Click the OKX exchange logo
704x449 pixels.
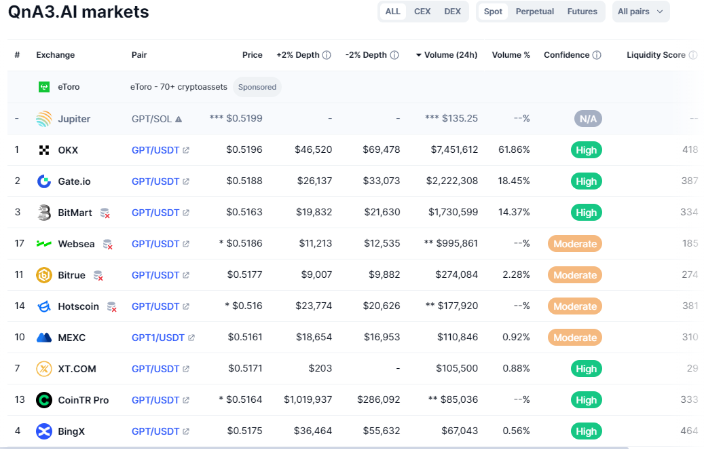coord(44,150)
